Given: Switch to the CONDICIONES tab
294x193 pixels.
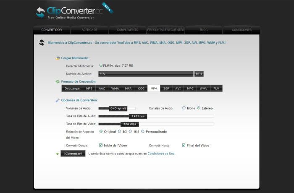Looking at the screenshot, I should click(x=241, y=30).
